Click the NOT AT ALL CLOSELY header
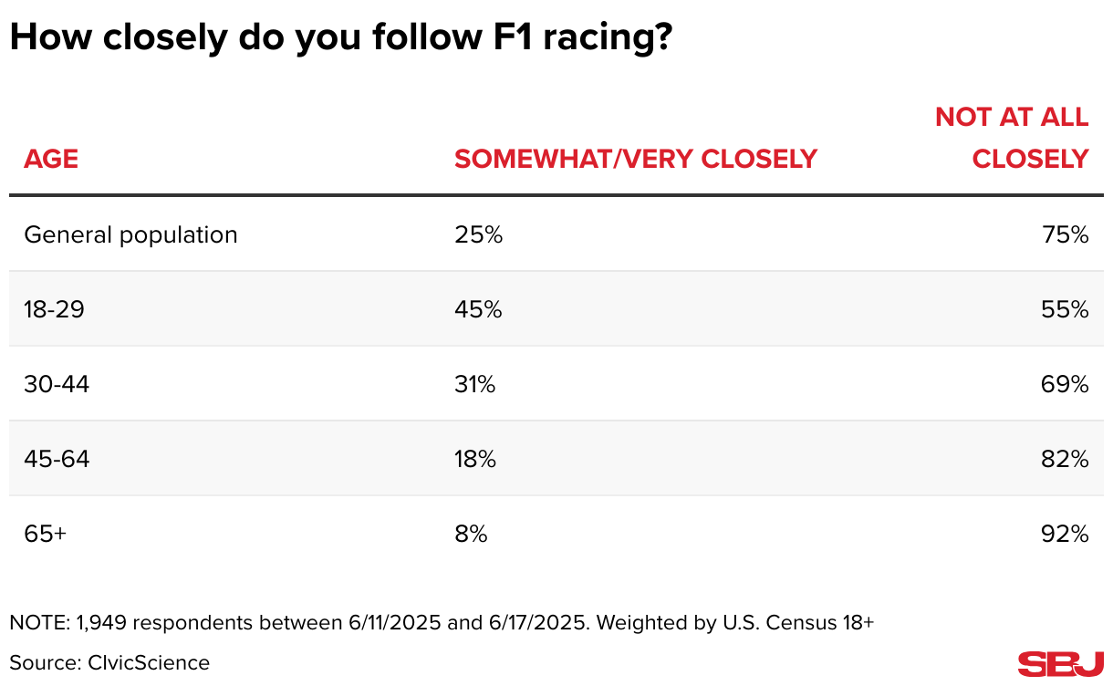 1012,138
